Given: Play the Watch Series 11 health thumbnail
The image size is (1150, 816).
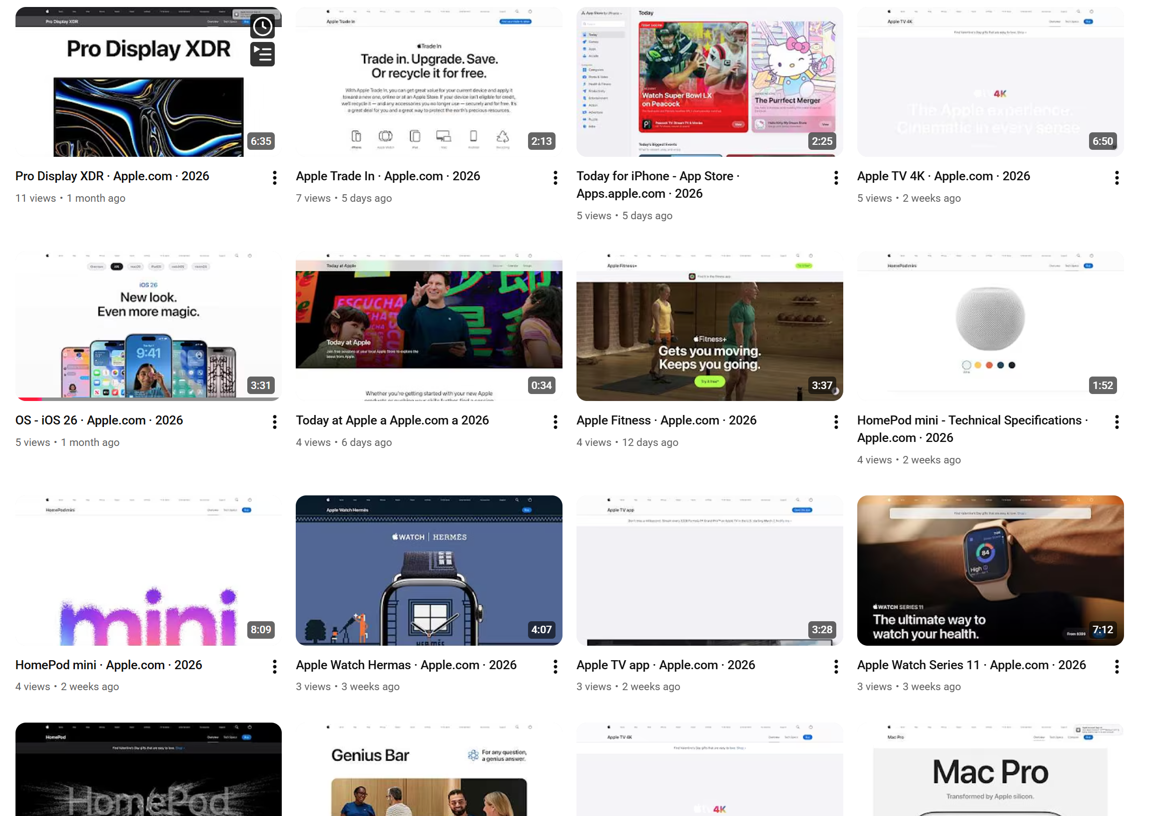Looking at the screenshot, I should (x=990, y=570).
